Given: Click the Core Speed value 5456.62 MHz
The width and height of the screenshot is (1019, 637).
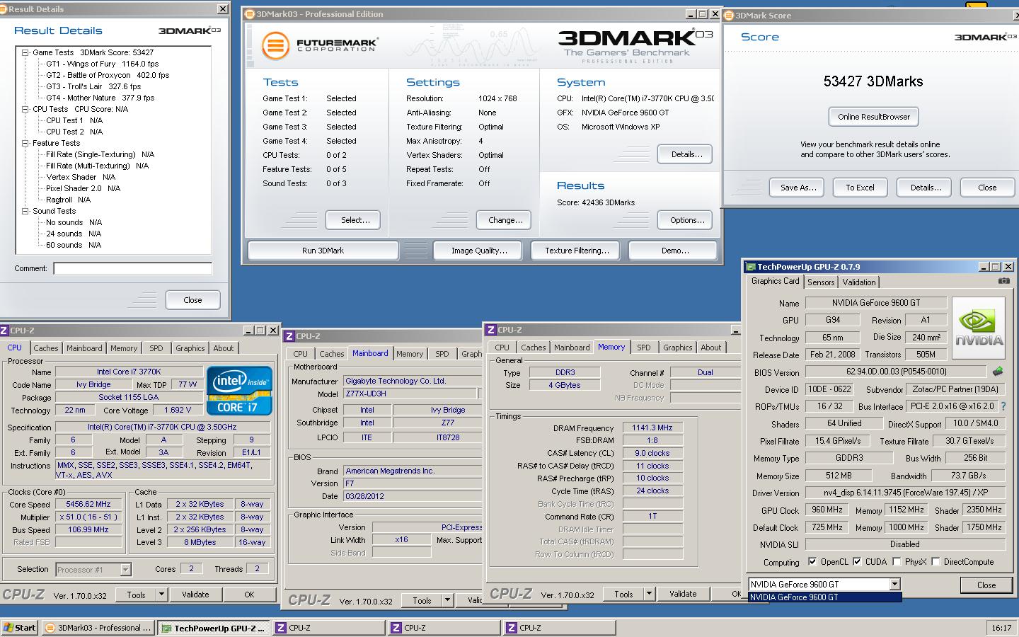Looking at the screenshot, I should pos(88,505).
